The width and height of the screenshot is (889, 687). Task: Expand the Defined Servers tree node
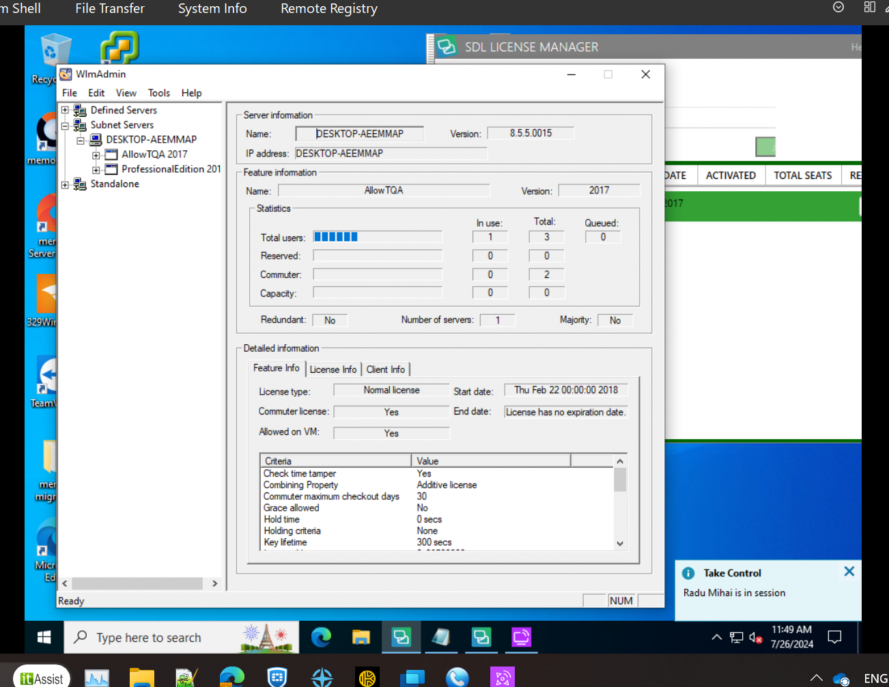(65, 110)
